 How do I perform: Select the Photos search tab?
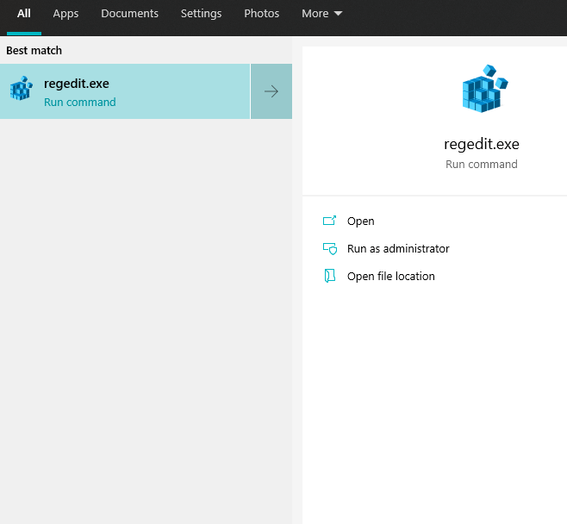coord(261,14)
